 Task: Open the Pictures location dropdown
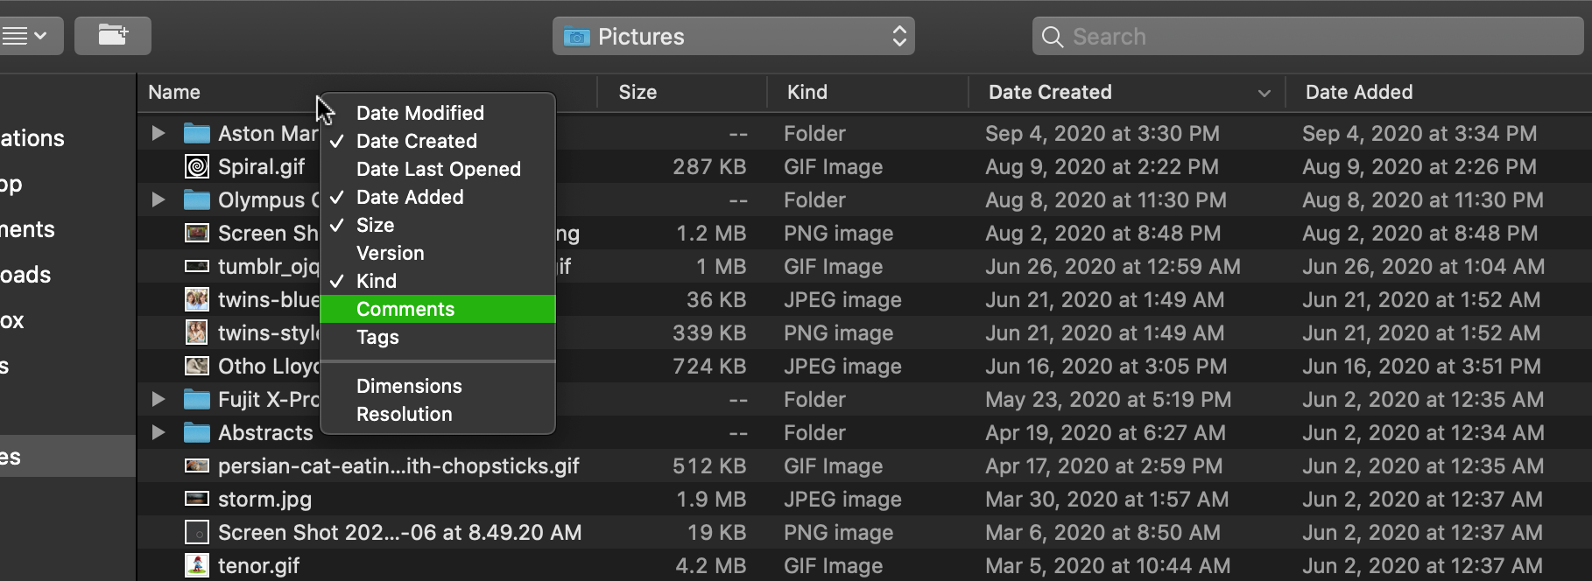coord(734,37)
